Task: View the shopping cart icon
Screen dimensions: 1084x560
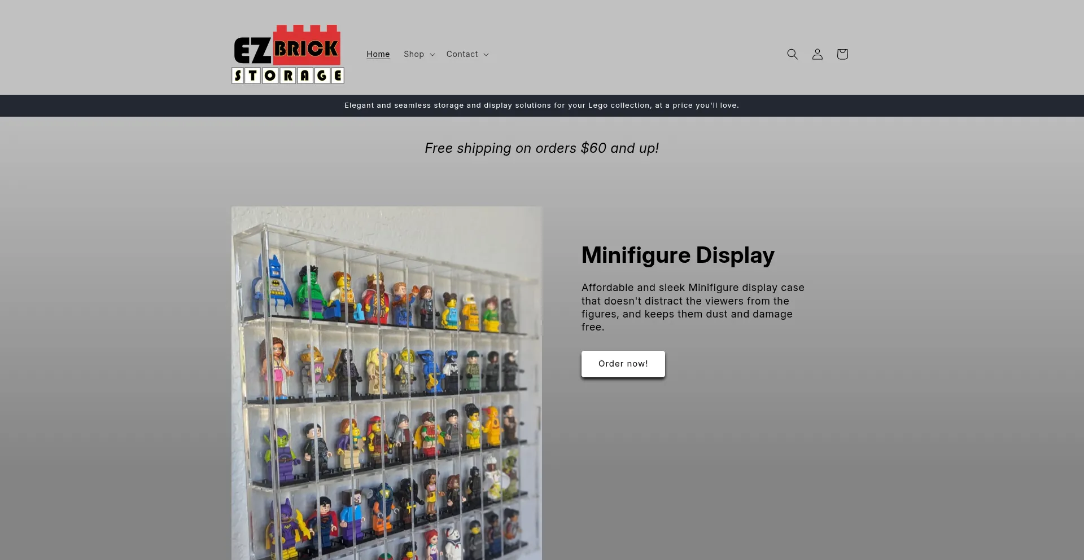Action: [x=842, y=54]
